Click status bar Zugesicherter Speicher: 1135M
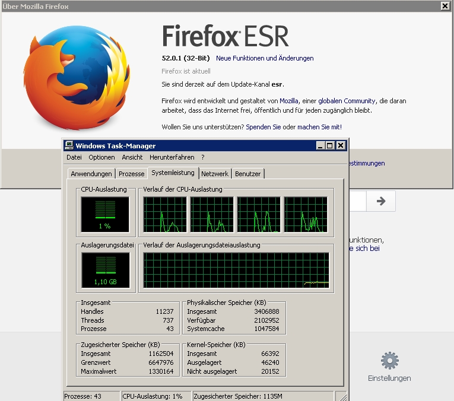This screenshot has width=454, height=401. [263, 396]
